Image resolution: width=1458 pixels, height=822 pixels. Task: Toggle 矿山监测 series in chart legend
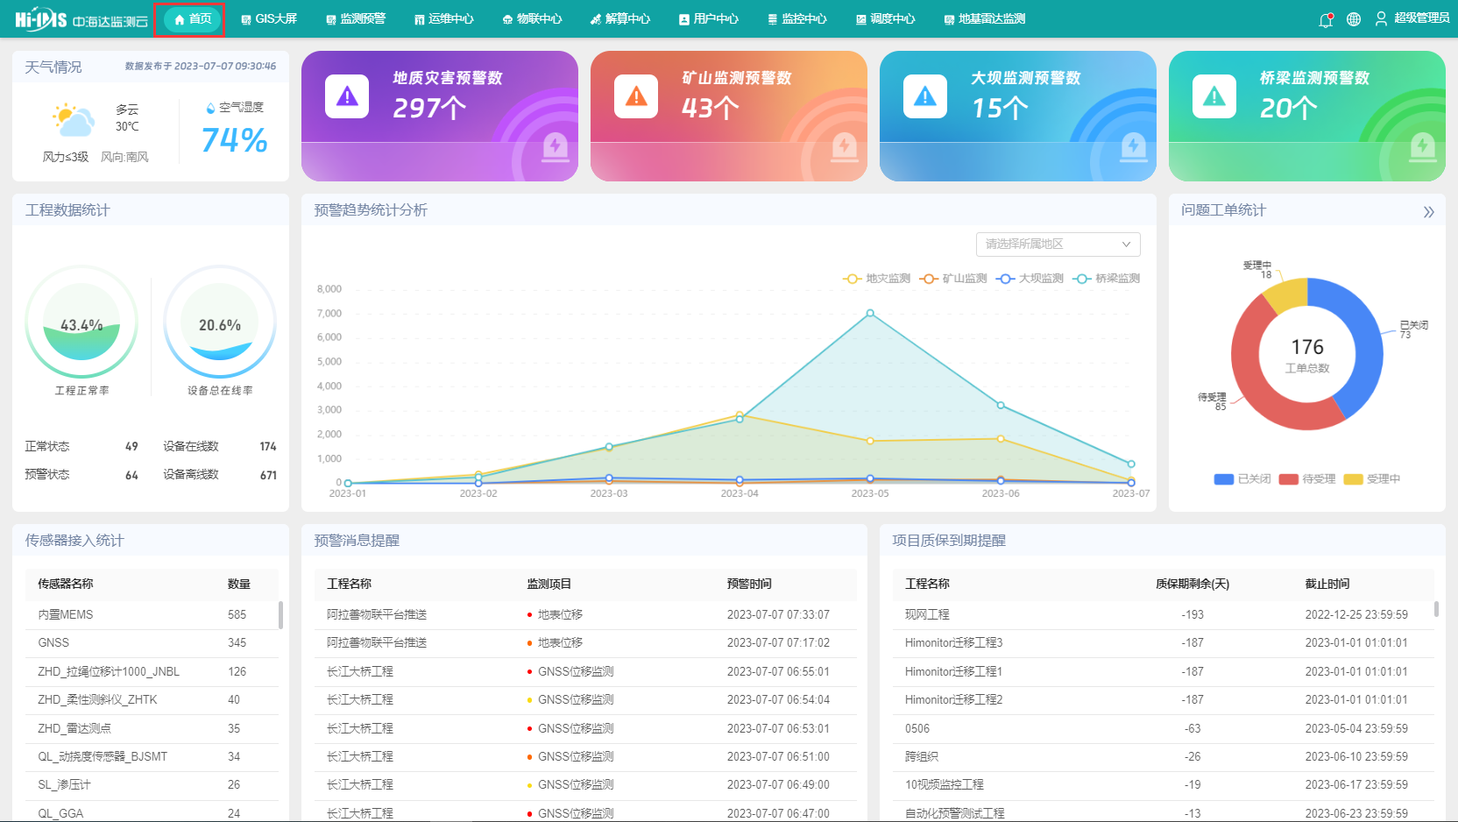pyautogui.click(x=953, y=279)
